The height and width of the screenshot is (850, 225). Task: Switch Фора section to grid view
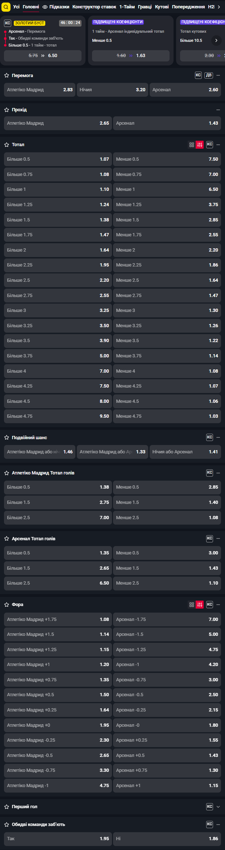[x=192, y=605]
